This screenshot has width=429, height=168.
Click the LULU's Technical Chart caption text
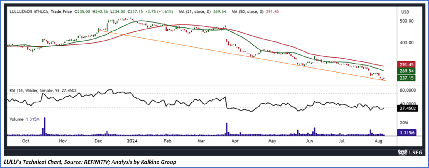90,162
